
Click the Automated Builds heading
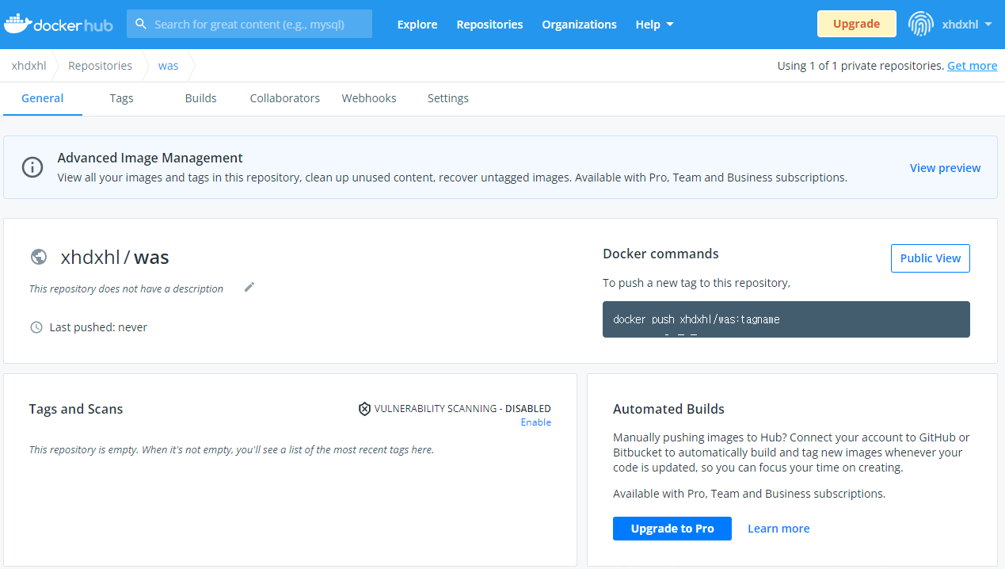coord(668,409)
